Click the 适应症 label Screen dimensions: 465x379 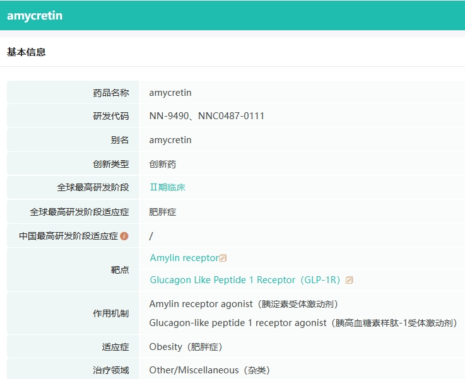pyautogui.click(x=115, y=347)
